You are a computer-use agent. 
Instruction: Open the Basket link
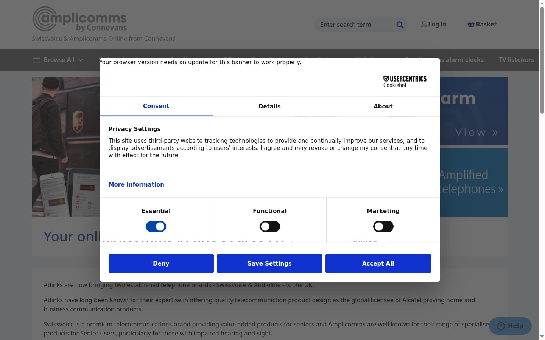482,25
